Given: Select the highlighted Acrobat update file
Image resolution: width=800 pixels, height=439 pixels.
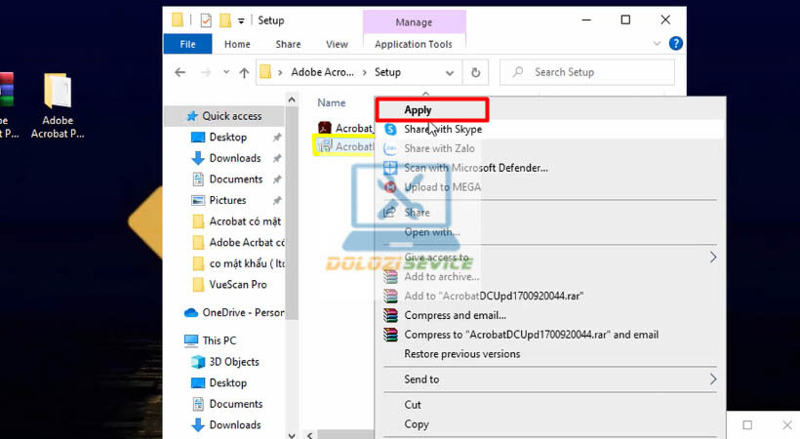Looking at the screenshot, I should [344, 146].
